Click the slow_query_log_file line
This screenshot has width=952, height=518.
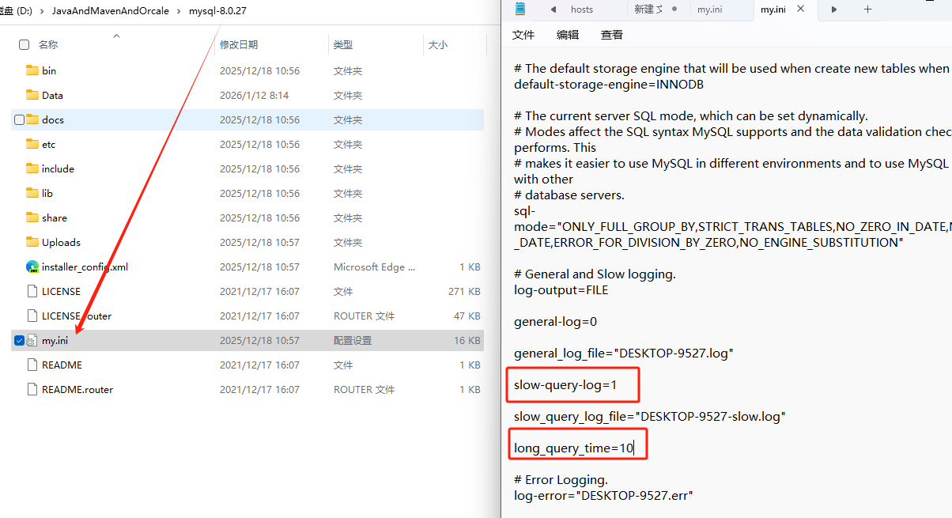pos(649,416)
